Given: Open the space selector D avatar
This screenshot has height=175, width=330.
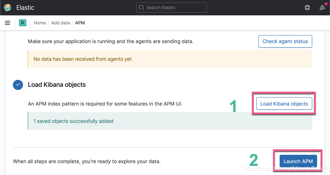Looking at the screenshot, I should pyautogui.click(x=23, y=23).
